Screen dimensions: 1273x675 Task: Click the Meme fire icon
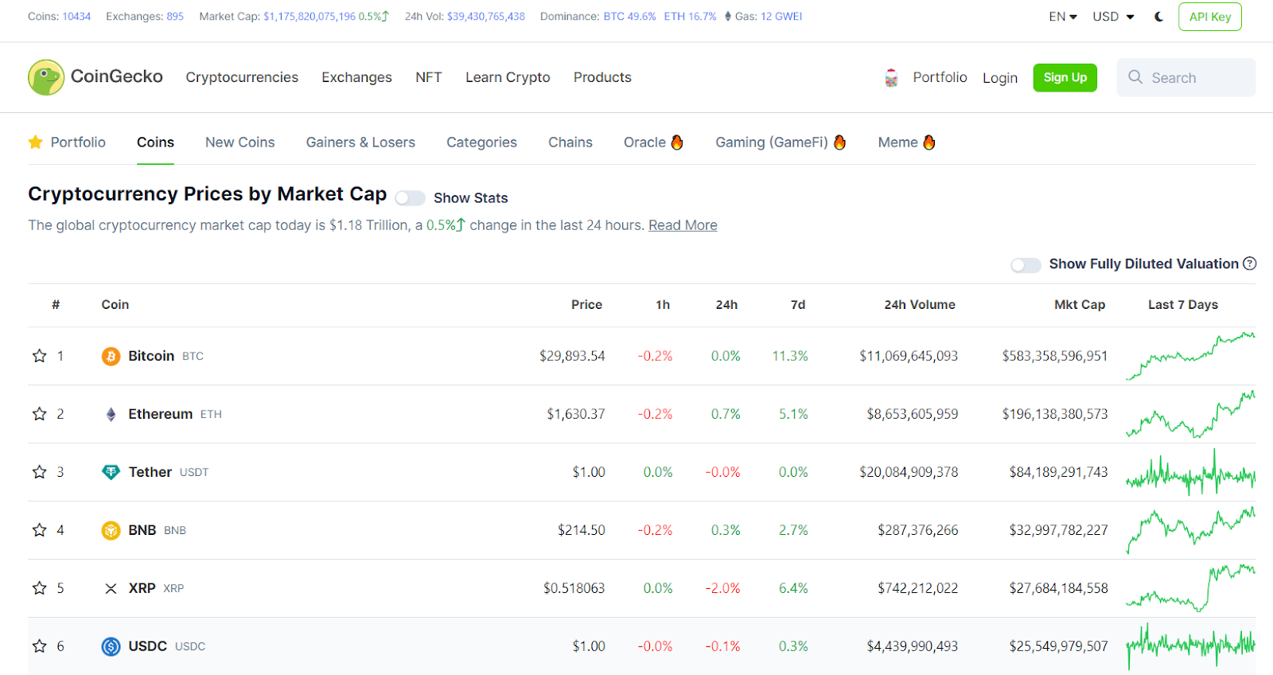point(928,142)
